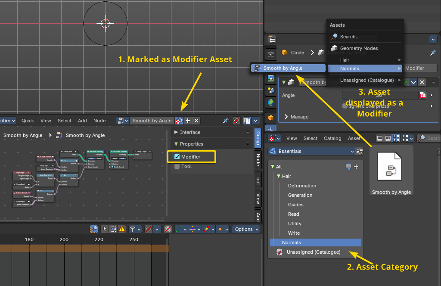Open node editor Select menu
This screenshot has width=441, height=286.
[65, 121]
